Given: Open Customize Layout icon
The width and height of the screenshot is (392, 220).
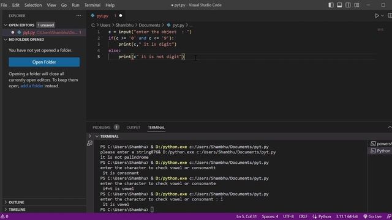Looking at the screenshot, I should point(356,5).
